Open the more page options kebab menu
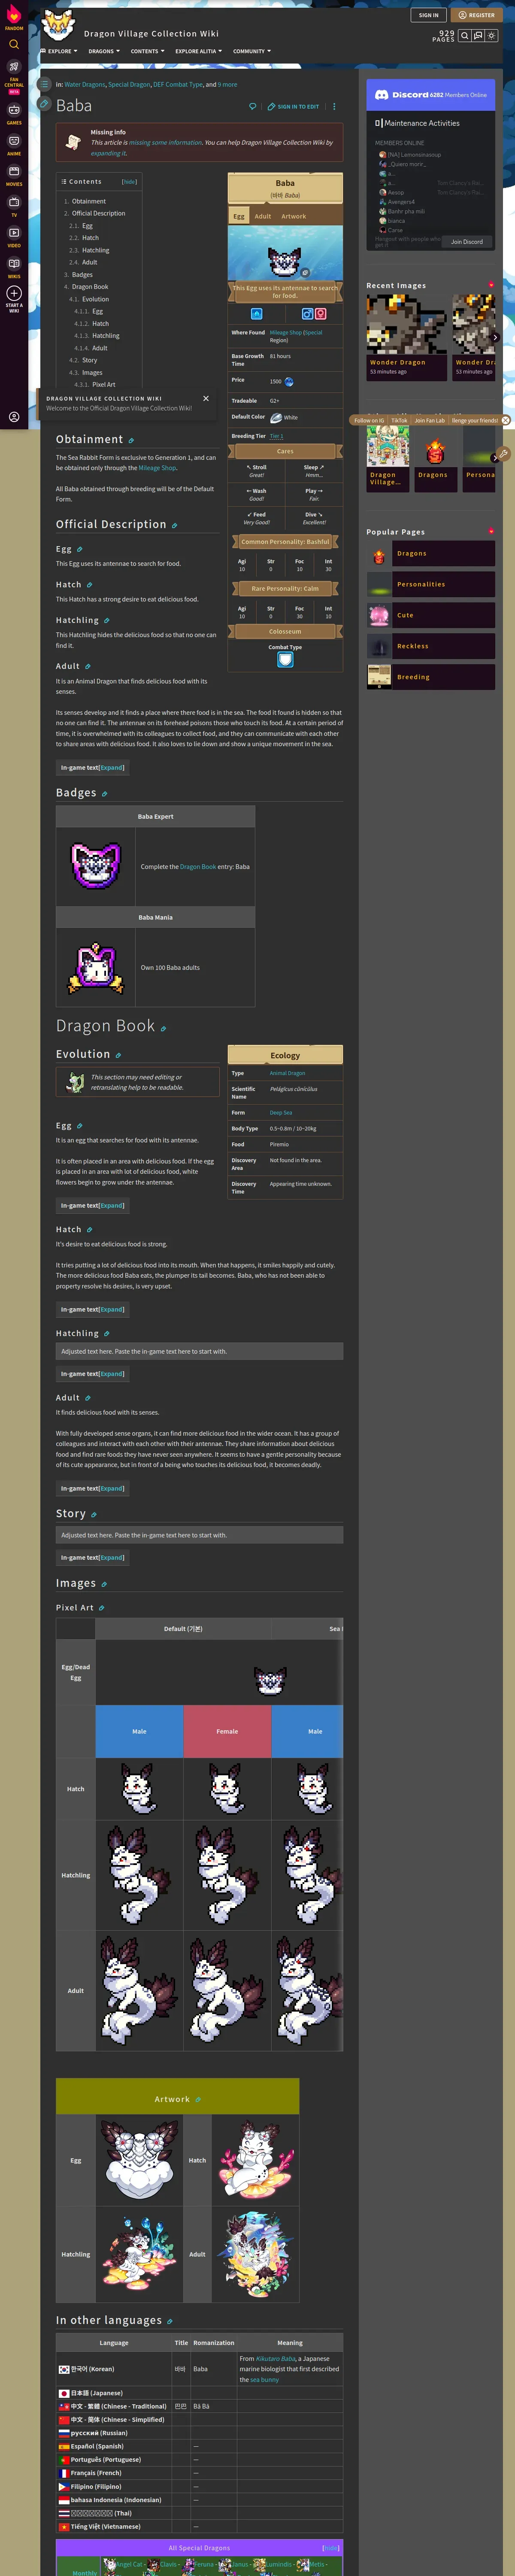 (x=334, y=106)
